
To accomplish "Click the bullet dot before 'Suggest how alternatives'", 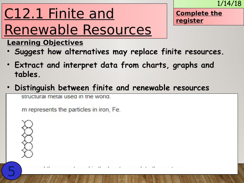I will 8,51.
